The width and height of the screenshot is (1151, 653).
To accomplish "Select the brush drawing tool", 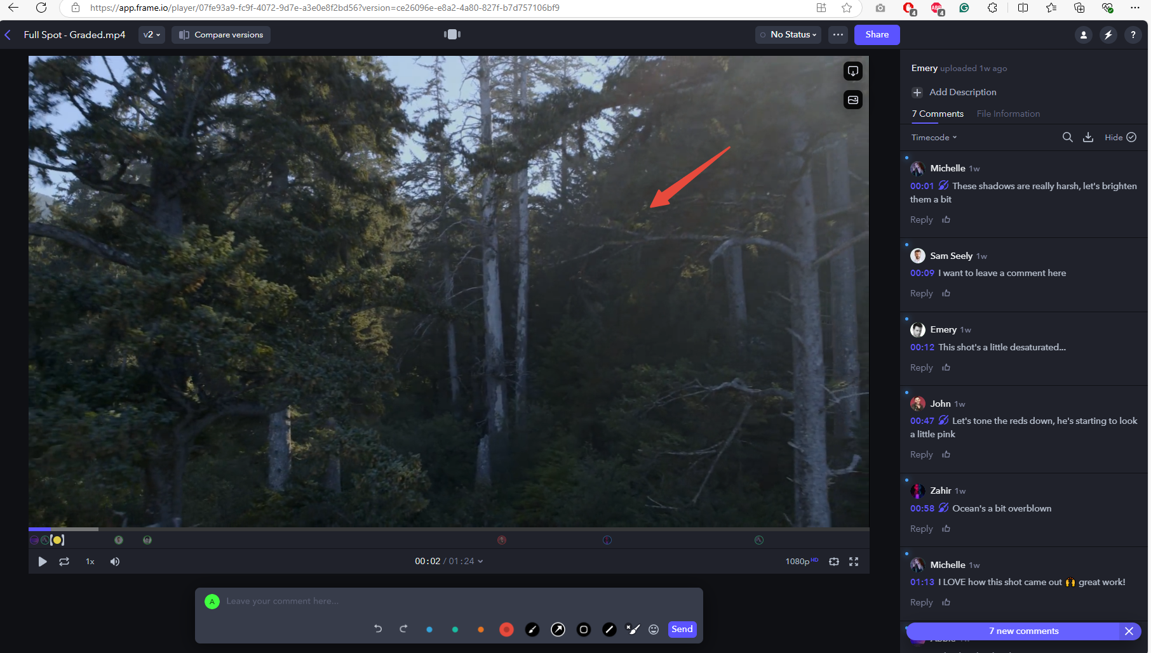I will (x=532, y=630).
